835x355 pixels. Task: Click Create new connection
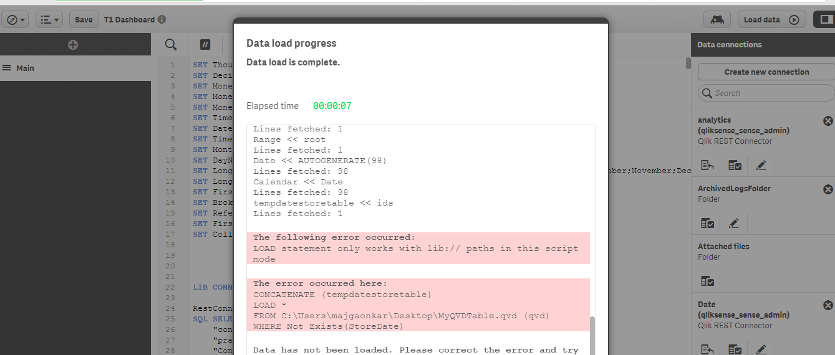coord(766,72)
